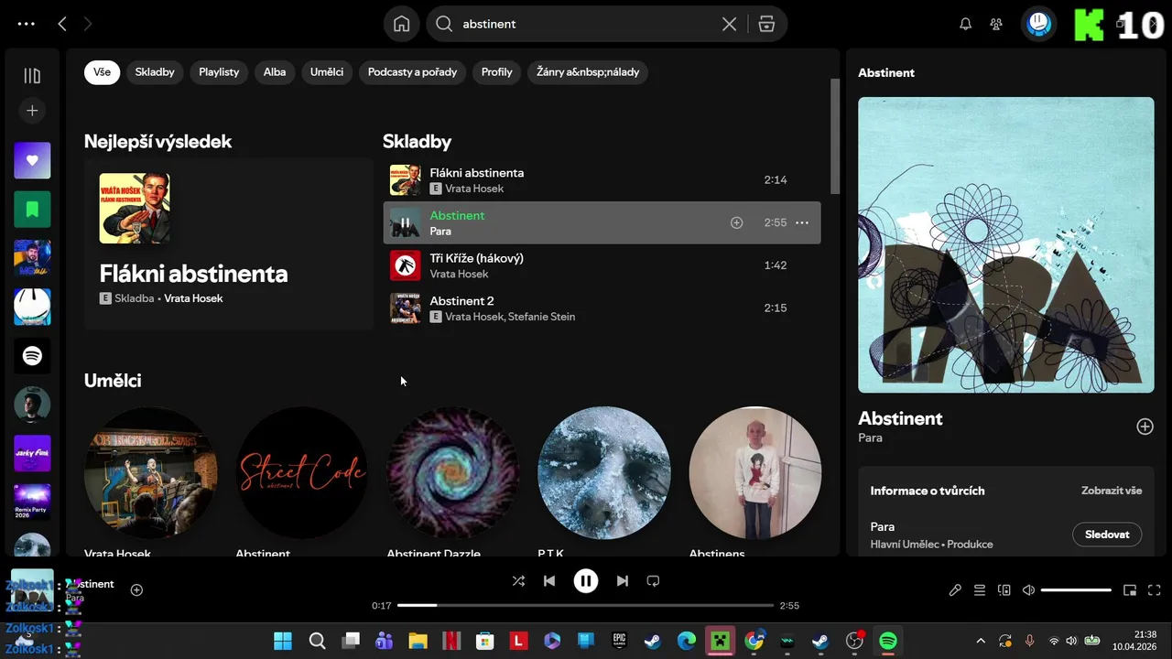Skip to the previous track
Image resolution: width=1172 pixels, height=659 pixels.
pos(549,580)
